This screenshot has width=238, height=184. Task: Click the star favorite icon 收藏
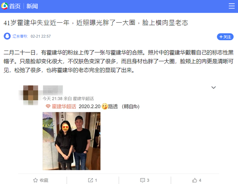[x=36, y=180]
